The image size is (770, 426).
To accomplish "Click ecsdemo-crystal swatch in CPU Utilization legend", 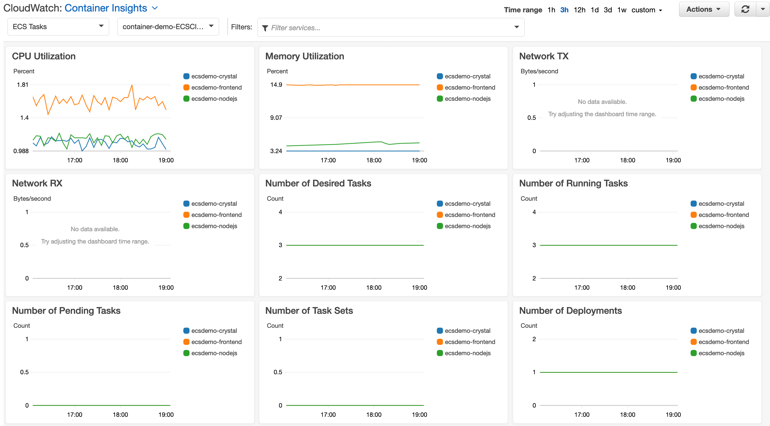I will click(x=186, y=76).
